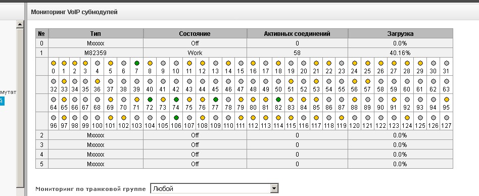Click channel 63 gray indicator

[447, 81]
